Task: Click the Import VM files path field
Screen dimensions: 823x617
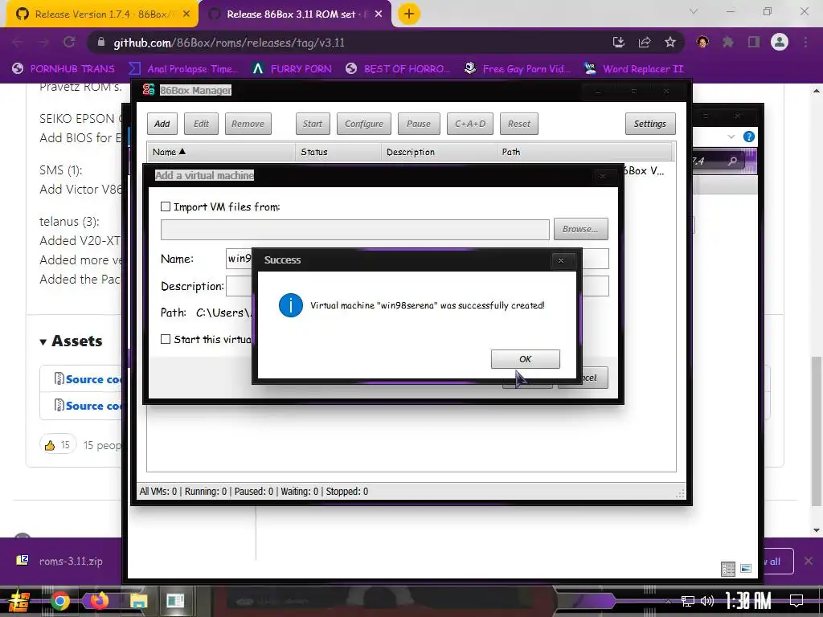Action: (x=354, y=230)
